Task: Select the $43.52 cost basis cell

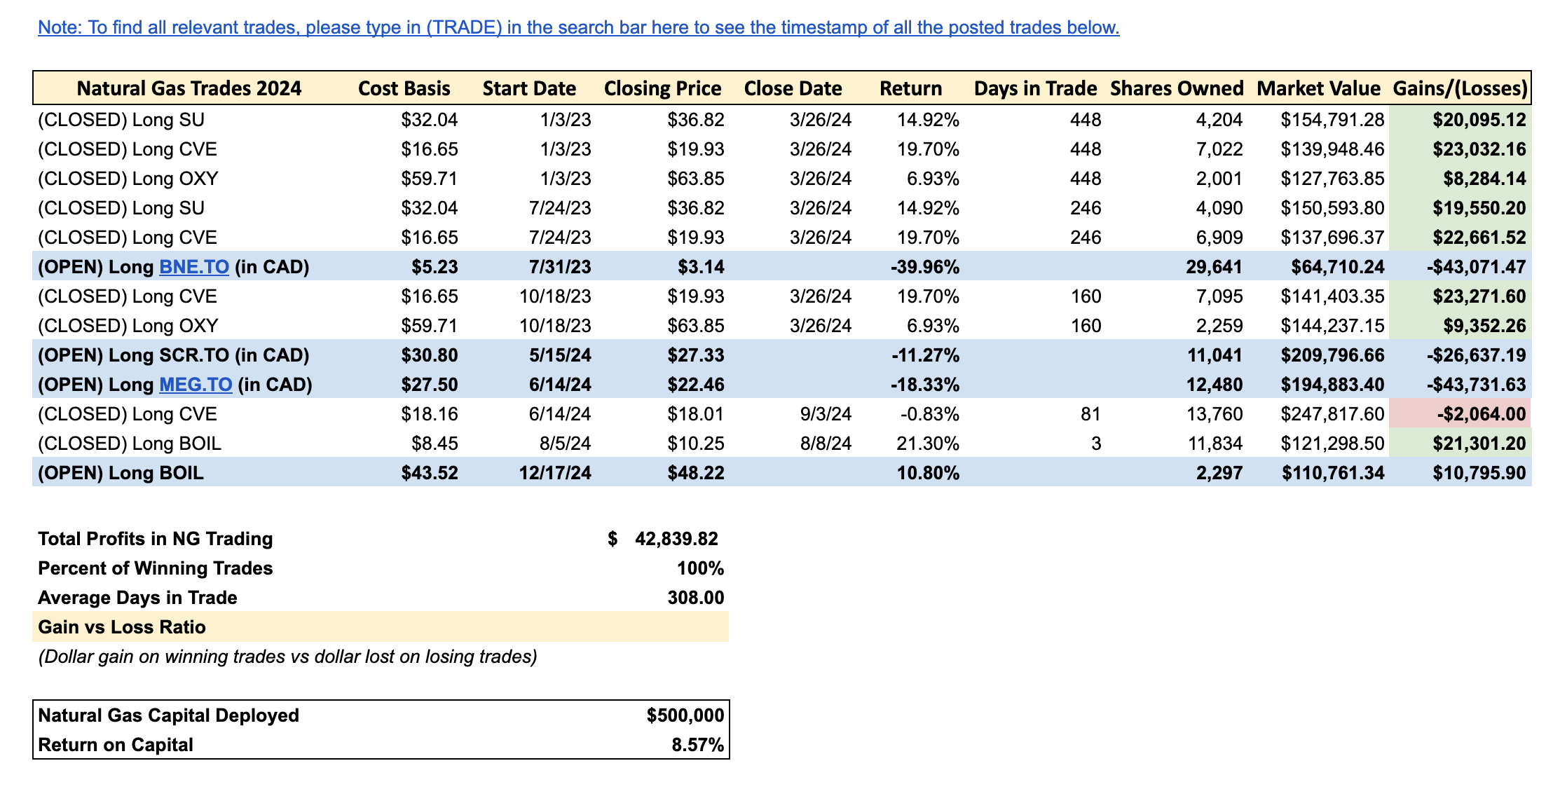Action: (x=430, y=473)
